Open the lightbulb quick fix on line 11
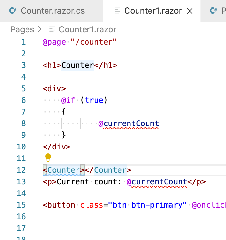 (x=48, y=158)
